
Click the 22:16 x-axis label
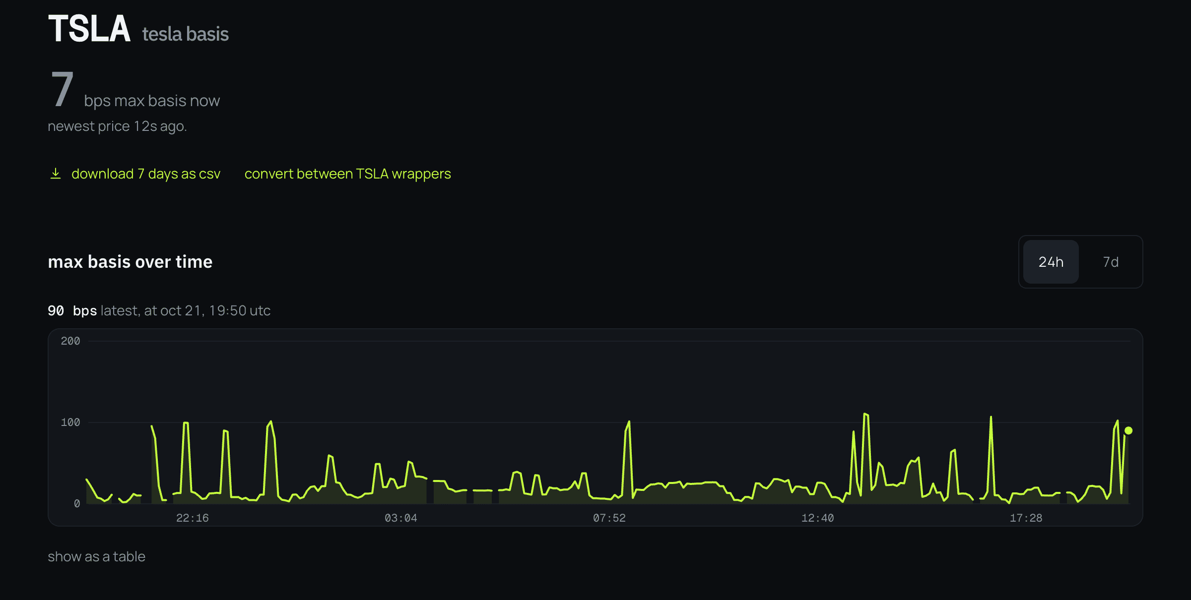(x=193, y=518)
